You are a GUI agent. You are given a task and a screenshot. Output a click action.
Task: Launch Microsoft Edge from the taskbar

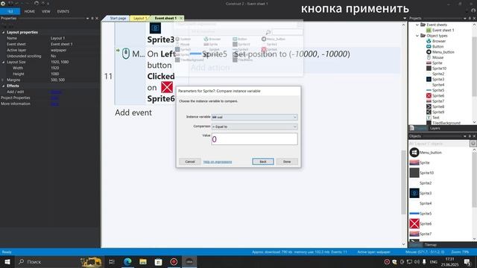127,262
